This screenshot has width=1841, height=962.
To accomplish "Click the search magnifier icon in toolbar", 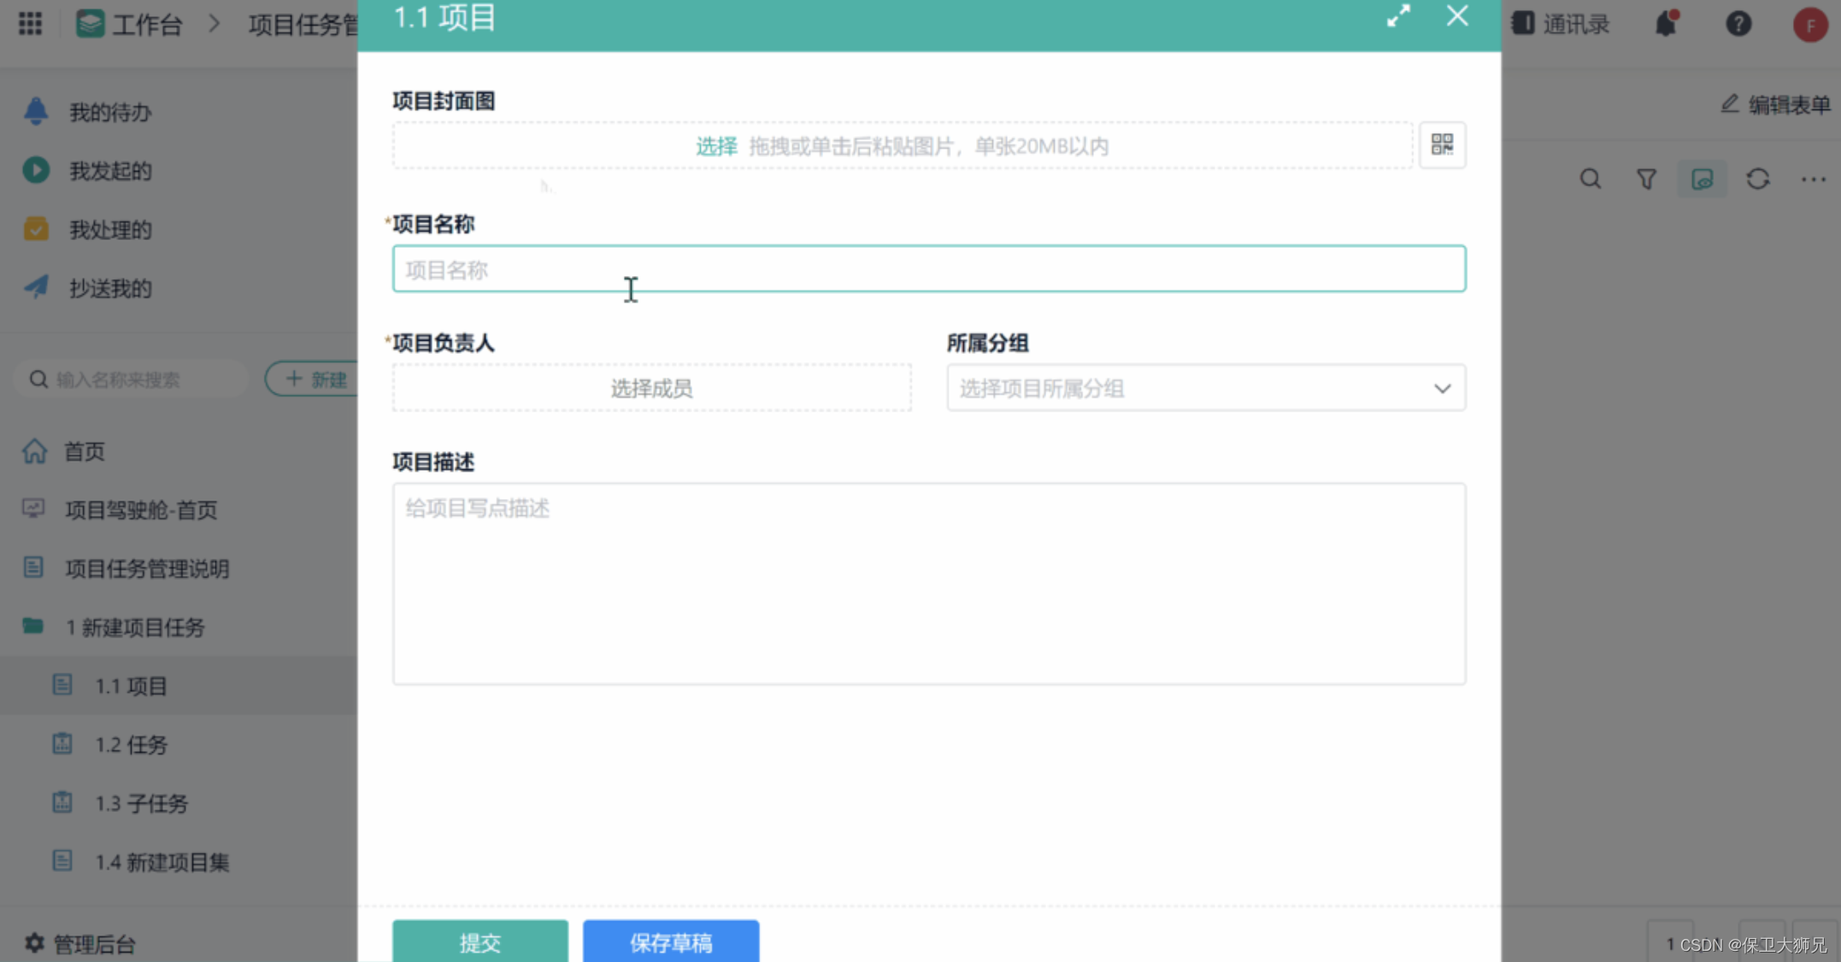I will pyautogui.click(x=1590, y=179).
